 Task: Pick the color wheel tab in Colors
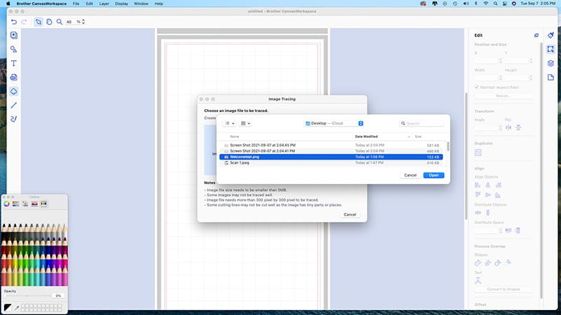click(7, 204)
